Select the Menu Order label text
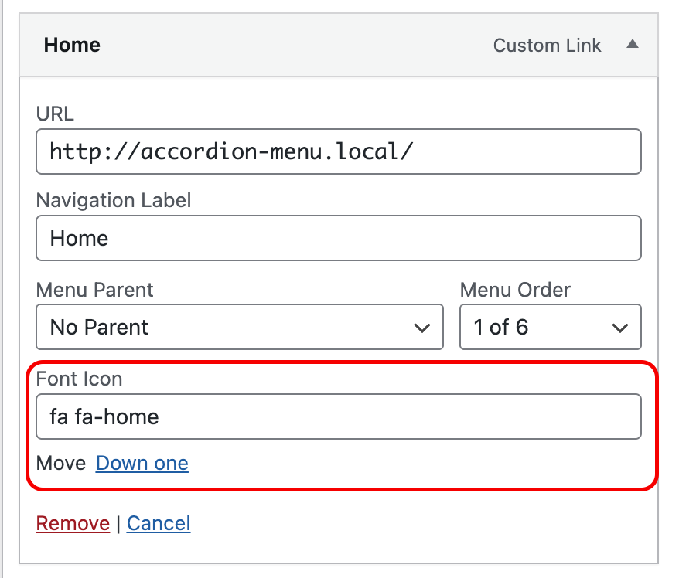This screenshot has width=696, height=578. click(515, 290)
